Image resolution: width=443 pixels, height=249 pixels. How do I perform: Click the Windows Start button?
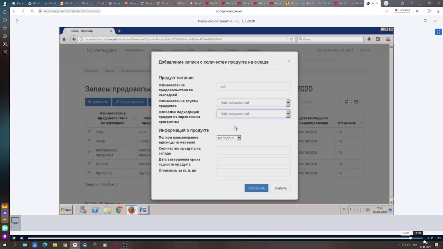pyautogui.click(x=5, y=245)
